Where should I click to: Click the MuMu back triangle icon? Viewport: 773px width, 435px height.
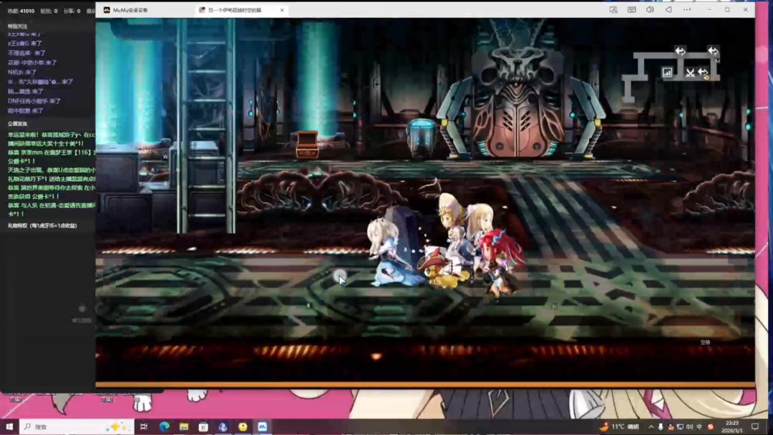click(x=669, y=10)
